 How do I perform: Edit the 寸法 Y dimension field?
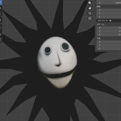click(109, 45)
